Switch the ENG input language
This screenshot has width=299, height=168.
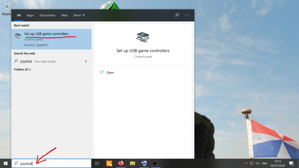[x=265, y=163]
